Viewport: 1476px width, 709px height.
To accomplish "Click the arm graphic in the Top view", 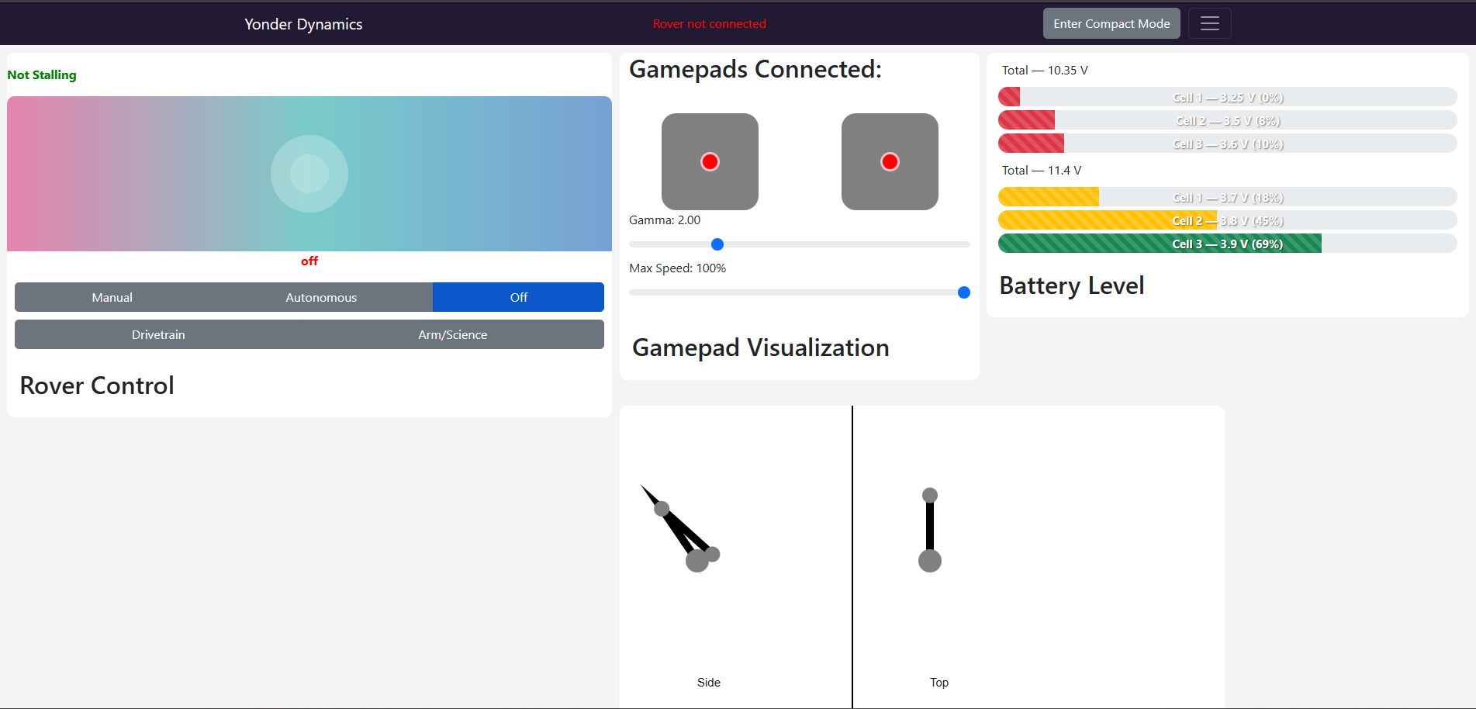I will (929, 527).
